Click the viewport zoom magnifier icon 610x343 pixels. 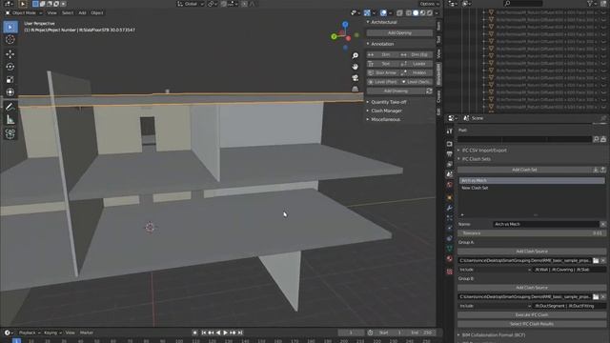click(x=356, y=55)
